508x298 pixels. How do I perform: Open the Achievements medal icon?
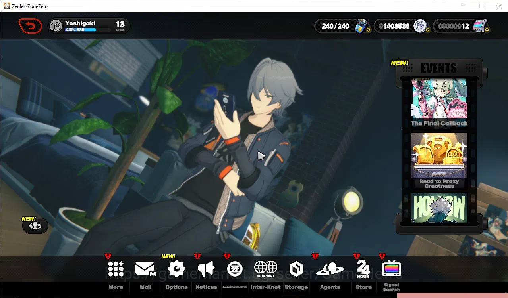[235, 269]
